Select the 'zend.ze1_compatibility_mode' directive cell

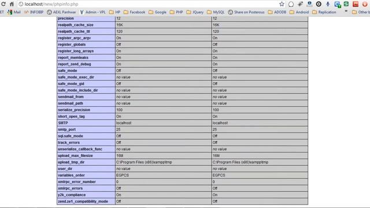[86, 202]
